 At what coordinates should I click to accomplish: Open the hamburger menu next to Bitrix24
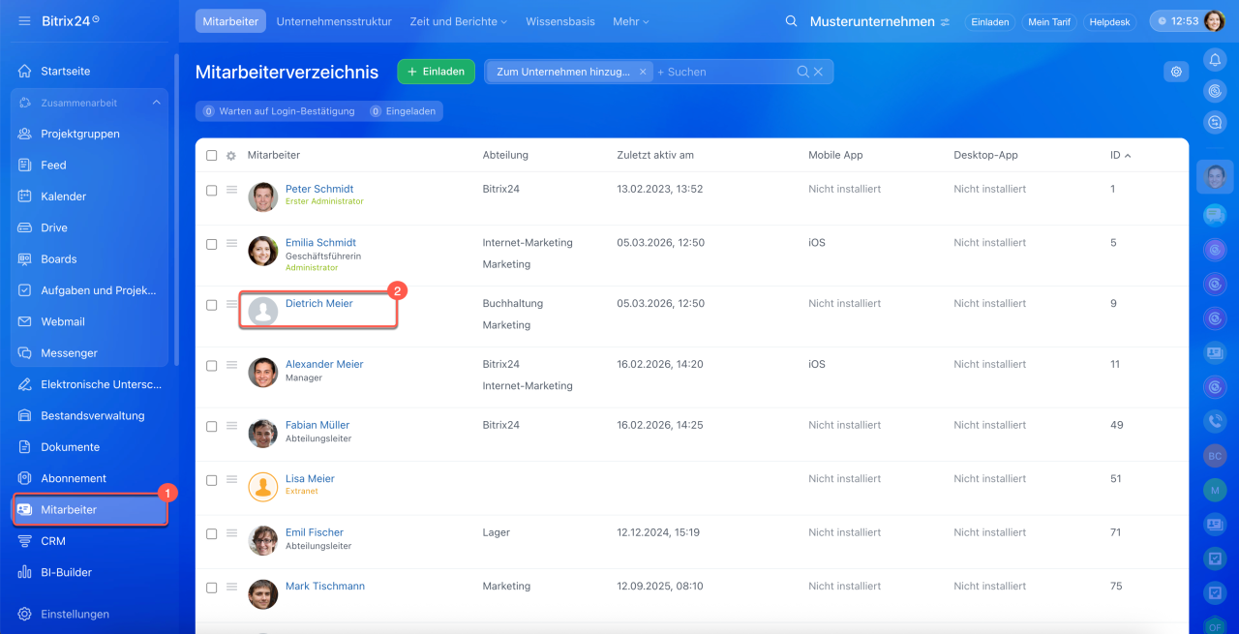(24, 20)
